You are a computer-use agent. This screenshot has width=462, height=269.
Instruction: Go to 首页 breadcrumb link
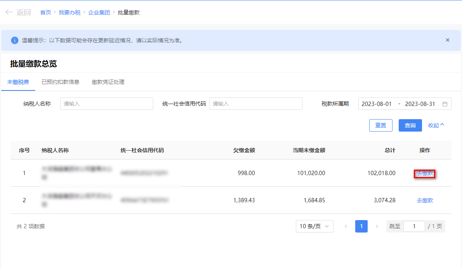46,12
